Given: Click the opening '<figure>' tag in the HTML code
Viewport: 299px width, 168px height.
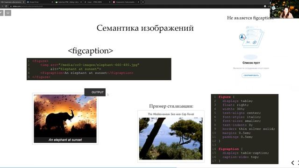Looking at the screenshot, I should pyautogui.click(x=40, y=61).
